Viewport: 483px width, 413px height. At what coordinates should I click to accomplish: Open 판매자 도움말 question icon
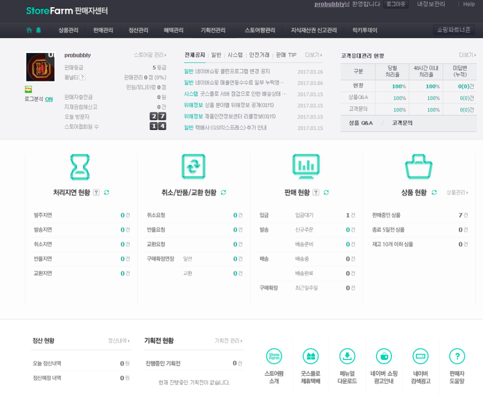(457, 356)
